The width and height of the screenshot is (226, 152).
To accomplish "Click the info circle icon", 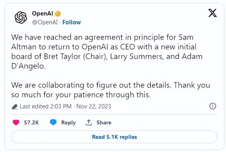I will 212,106.
